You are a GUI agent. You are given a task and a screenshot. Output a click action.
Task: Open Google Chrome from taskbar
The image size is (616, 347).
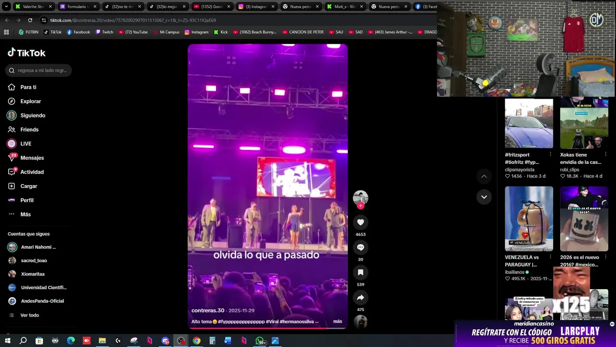pyautogui.click(x=197, y=341)
